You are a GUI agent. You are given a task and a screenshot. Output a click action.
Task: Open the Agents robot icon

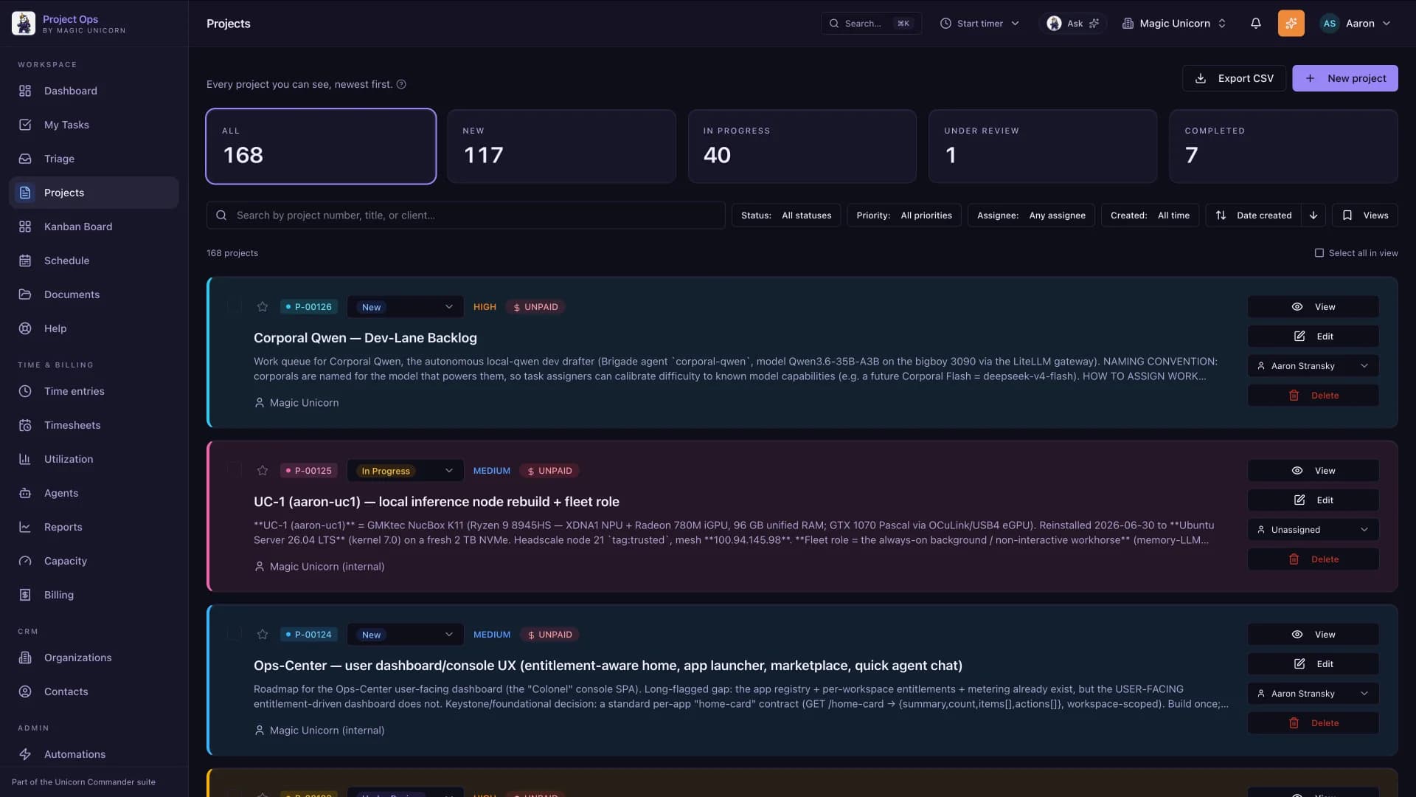click(25, 493)
